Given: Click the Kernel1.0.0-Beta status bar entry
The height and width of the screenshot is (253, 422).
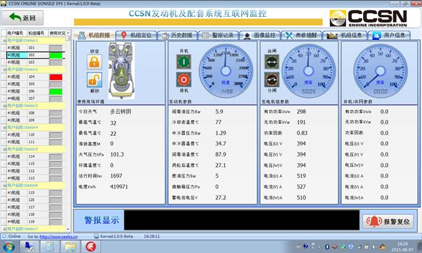Looking at the screenshot, I should [x=114, y=236].
